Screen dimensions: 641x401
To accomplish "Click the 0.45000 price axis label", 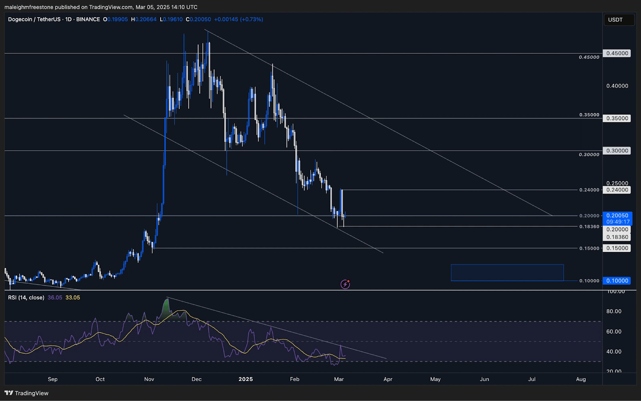I will [x=617, y=53].
